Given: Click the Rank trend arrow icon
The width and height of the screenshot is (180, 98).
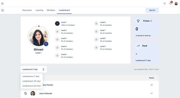Looking at the screenshot, I should click(x=138, y=46).
